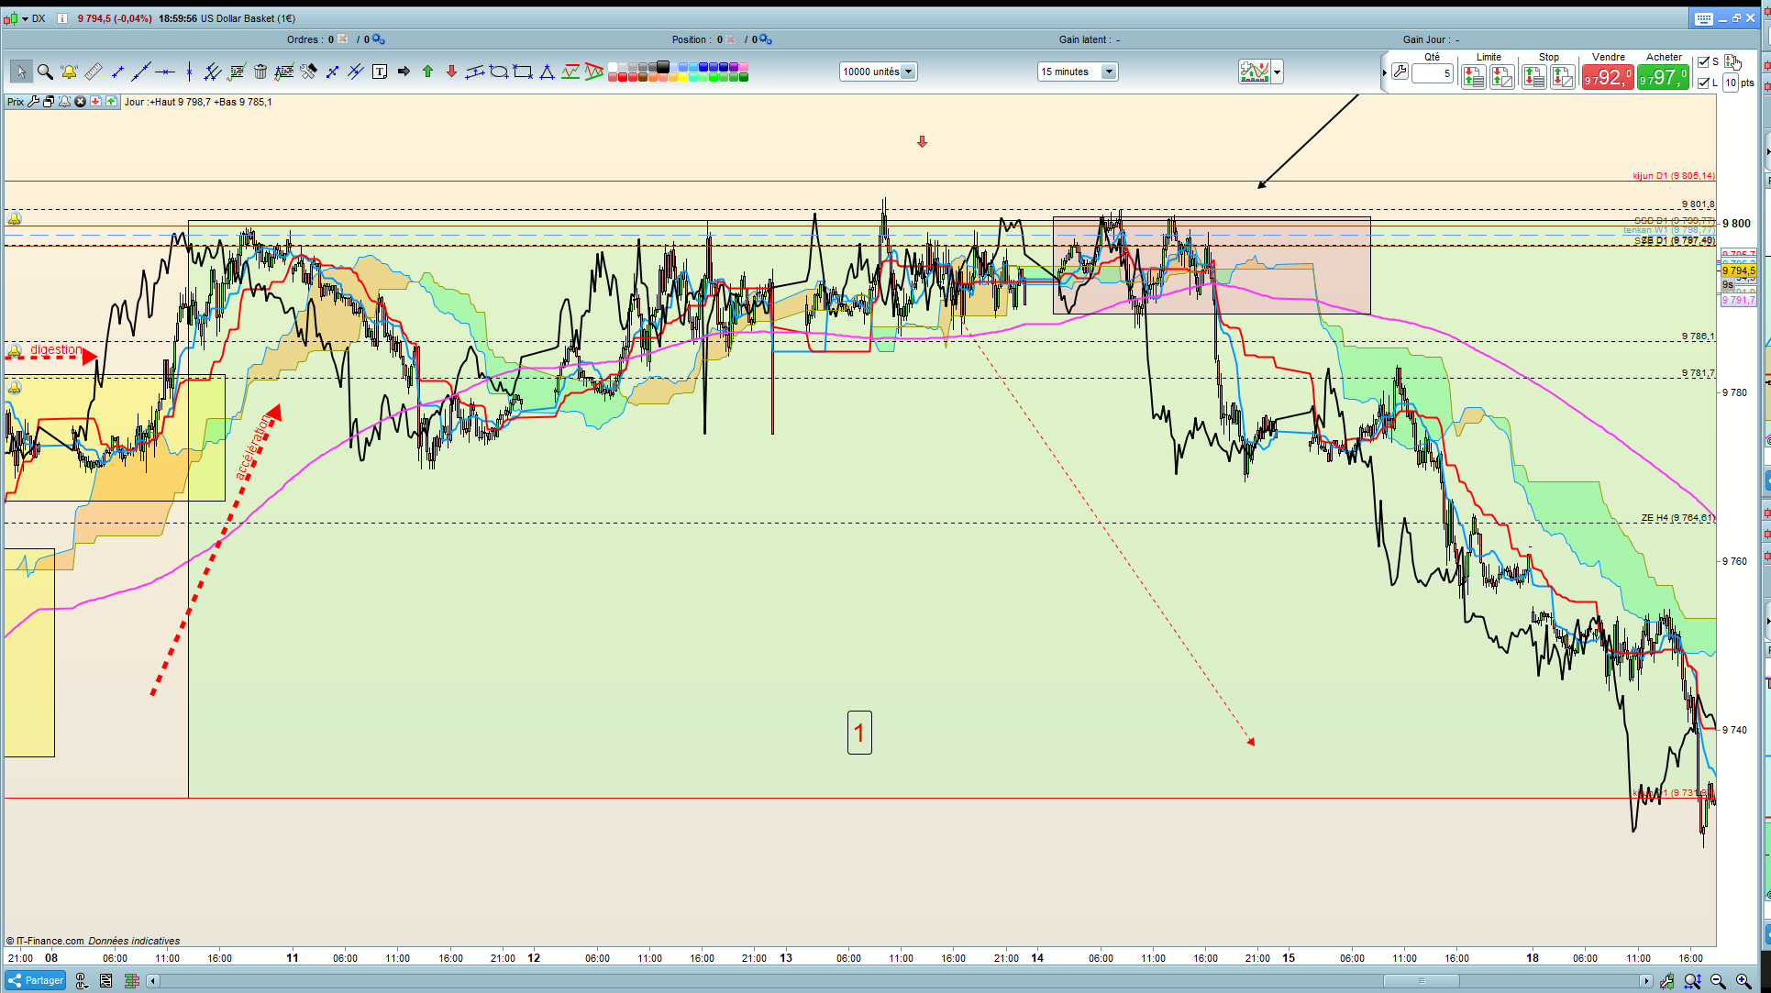This screenshot has width=1771, height=993.
Task: Collapse the trading panel triangle expander
Action: 1384,72
